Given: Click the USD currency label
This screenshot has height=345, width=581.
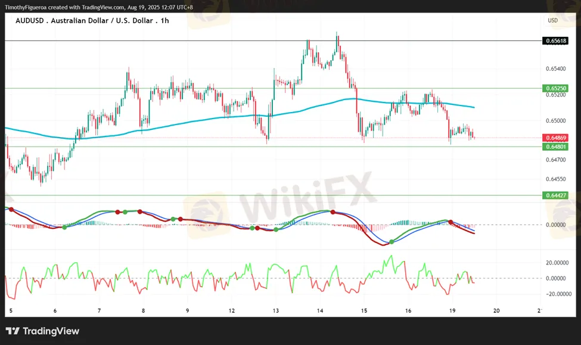Looking at the screenshot, I should [552, 20].
